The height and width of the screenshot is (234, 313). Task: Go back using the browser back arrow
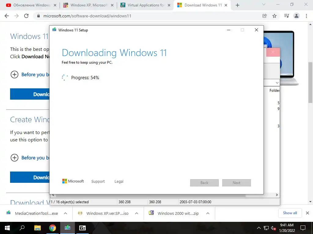click(7, 16)
